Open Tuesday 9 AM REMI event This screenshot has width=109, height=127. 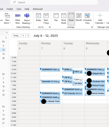(67, 70)
